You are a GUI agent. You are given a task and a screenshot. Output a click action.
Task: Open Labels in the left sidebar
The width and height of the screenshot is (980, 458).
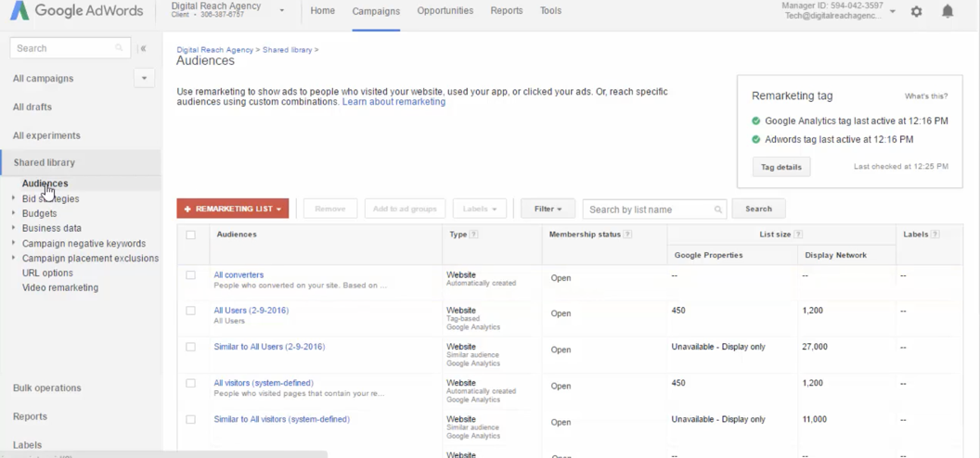(28, 446)
